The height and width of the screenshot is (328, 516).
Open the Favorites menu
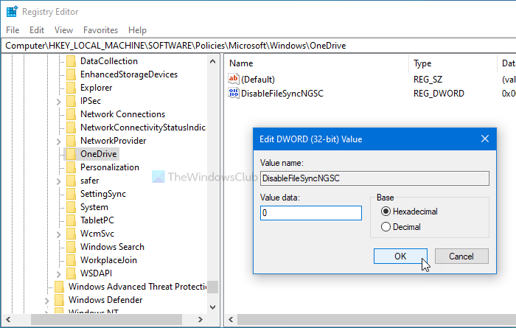pos(100,30)
